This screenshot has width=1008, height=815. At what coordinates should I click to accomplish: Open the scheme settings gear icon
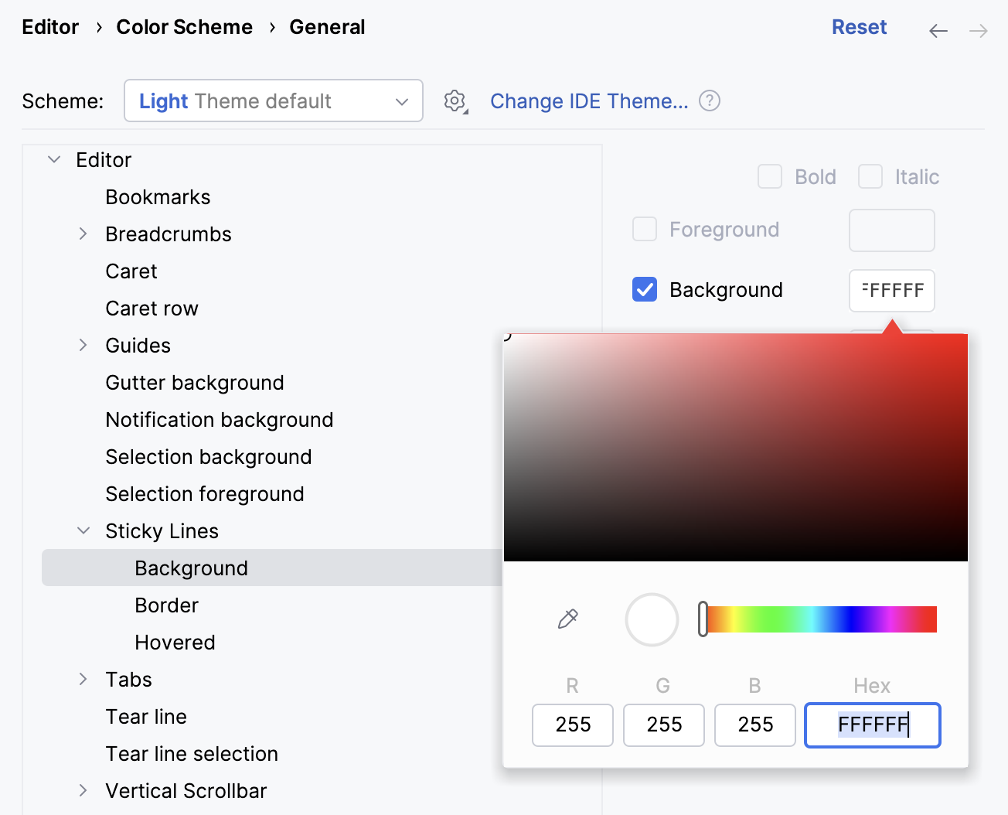[x=455, y=101]
